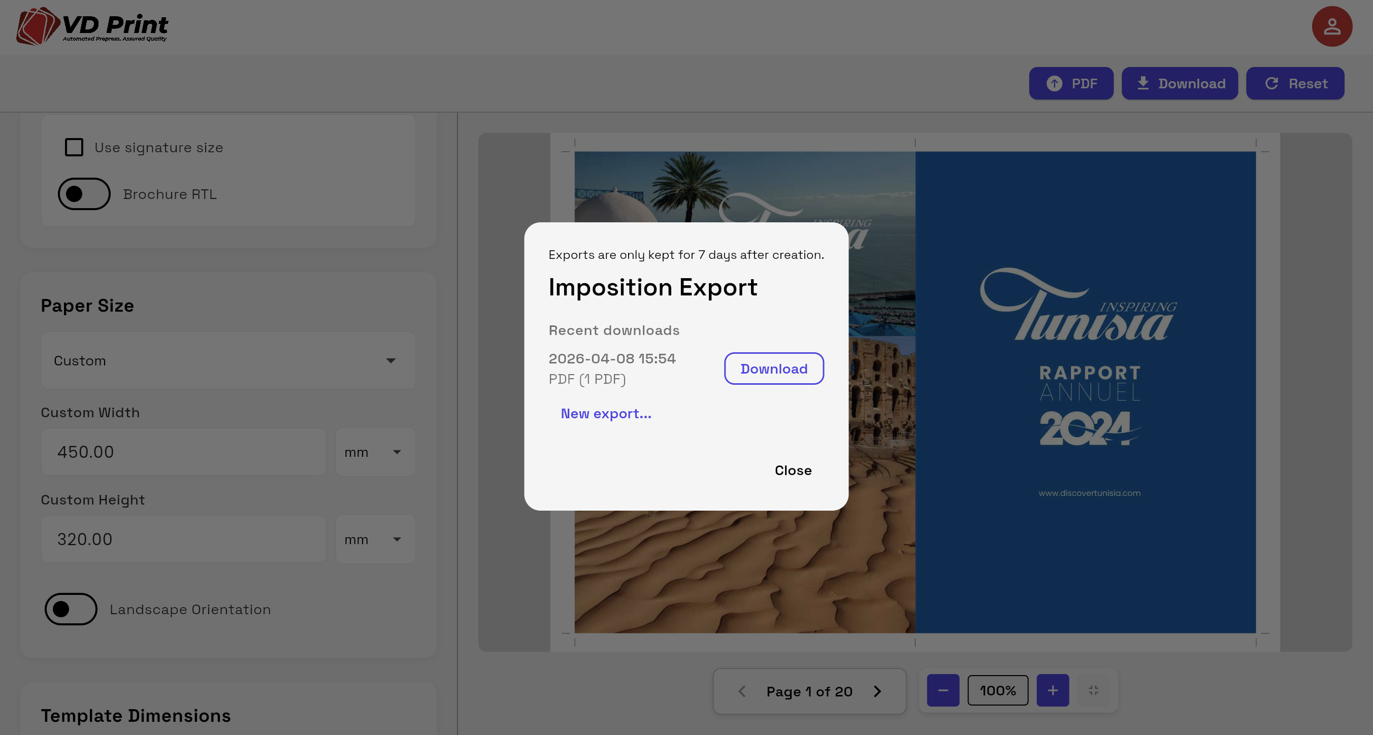Toggle the Brochure RTL switch
Image resolution: width=1373 pixels, height=735 pixels.
pos(84,194)
